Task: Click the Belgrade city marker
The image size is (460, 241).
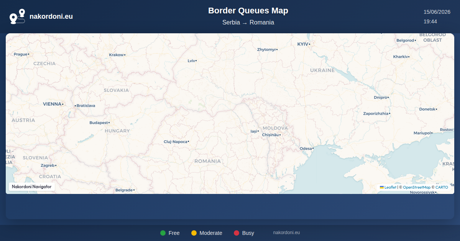Action: pyautogui.click(x=134, y=190)
